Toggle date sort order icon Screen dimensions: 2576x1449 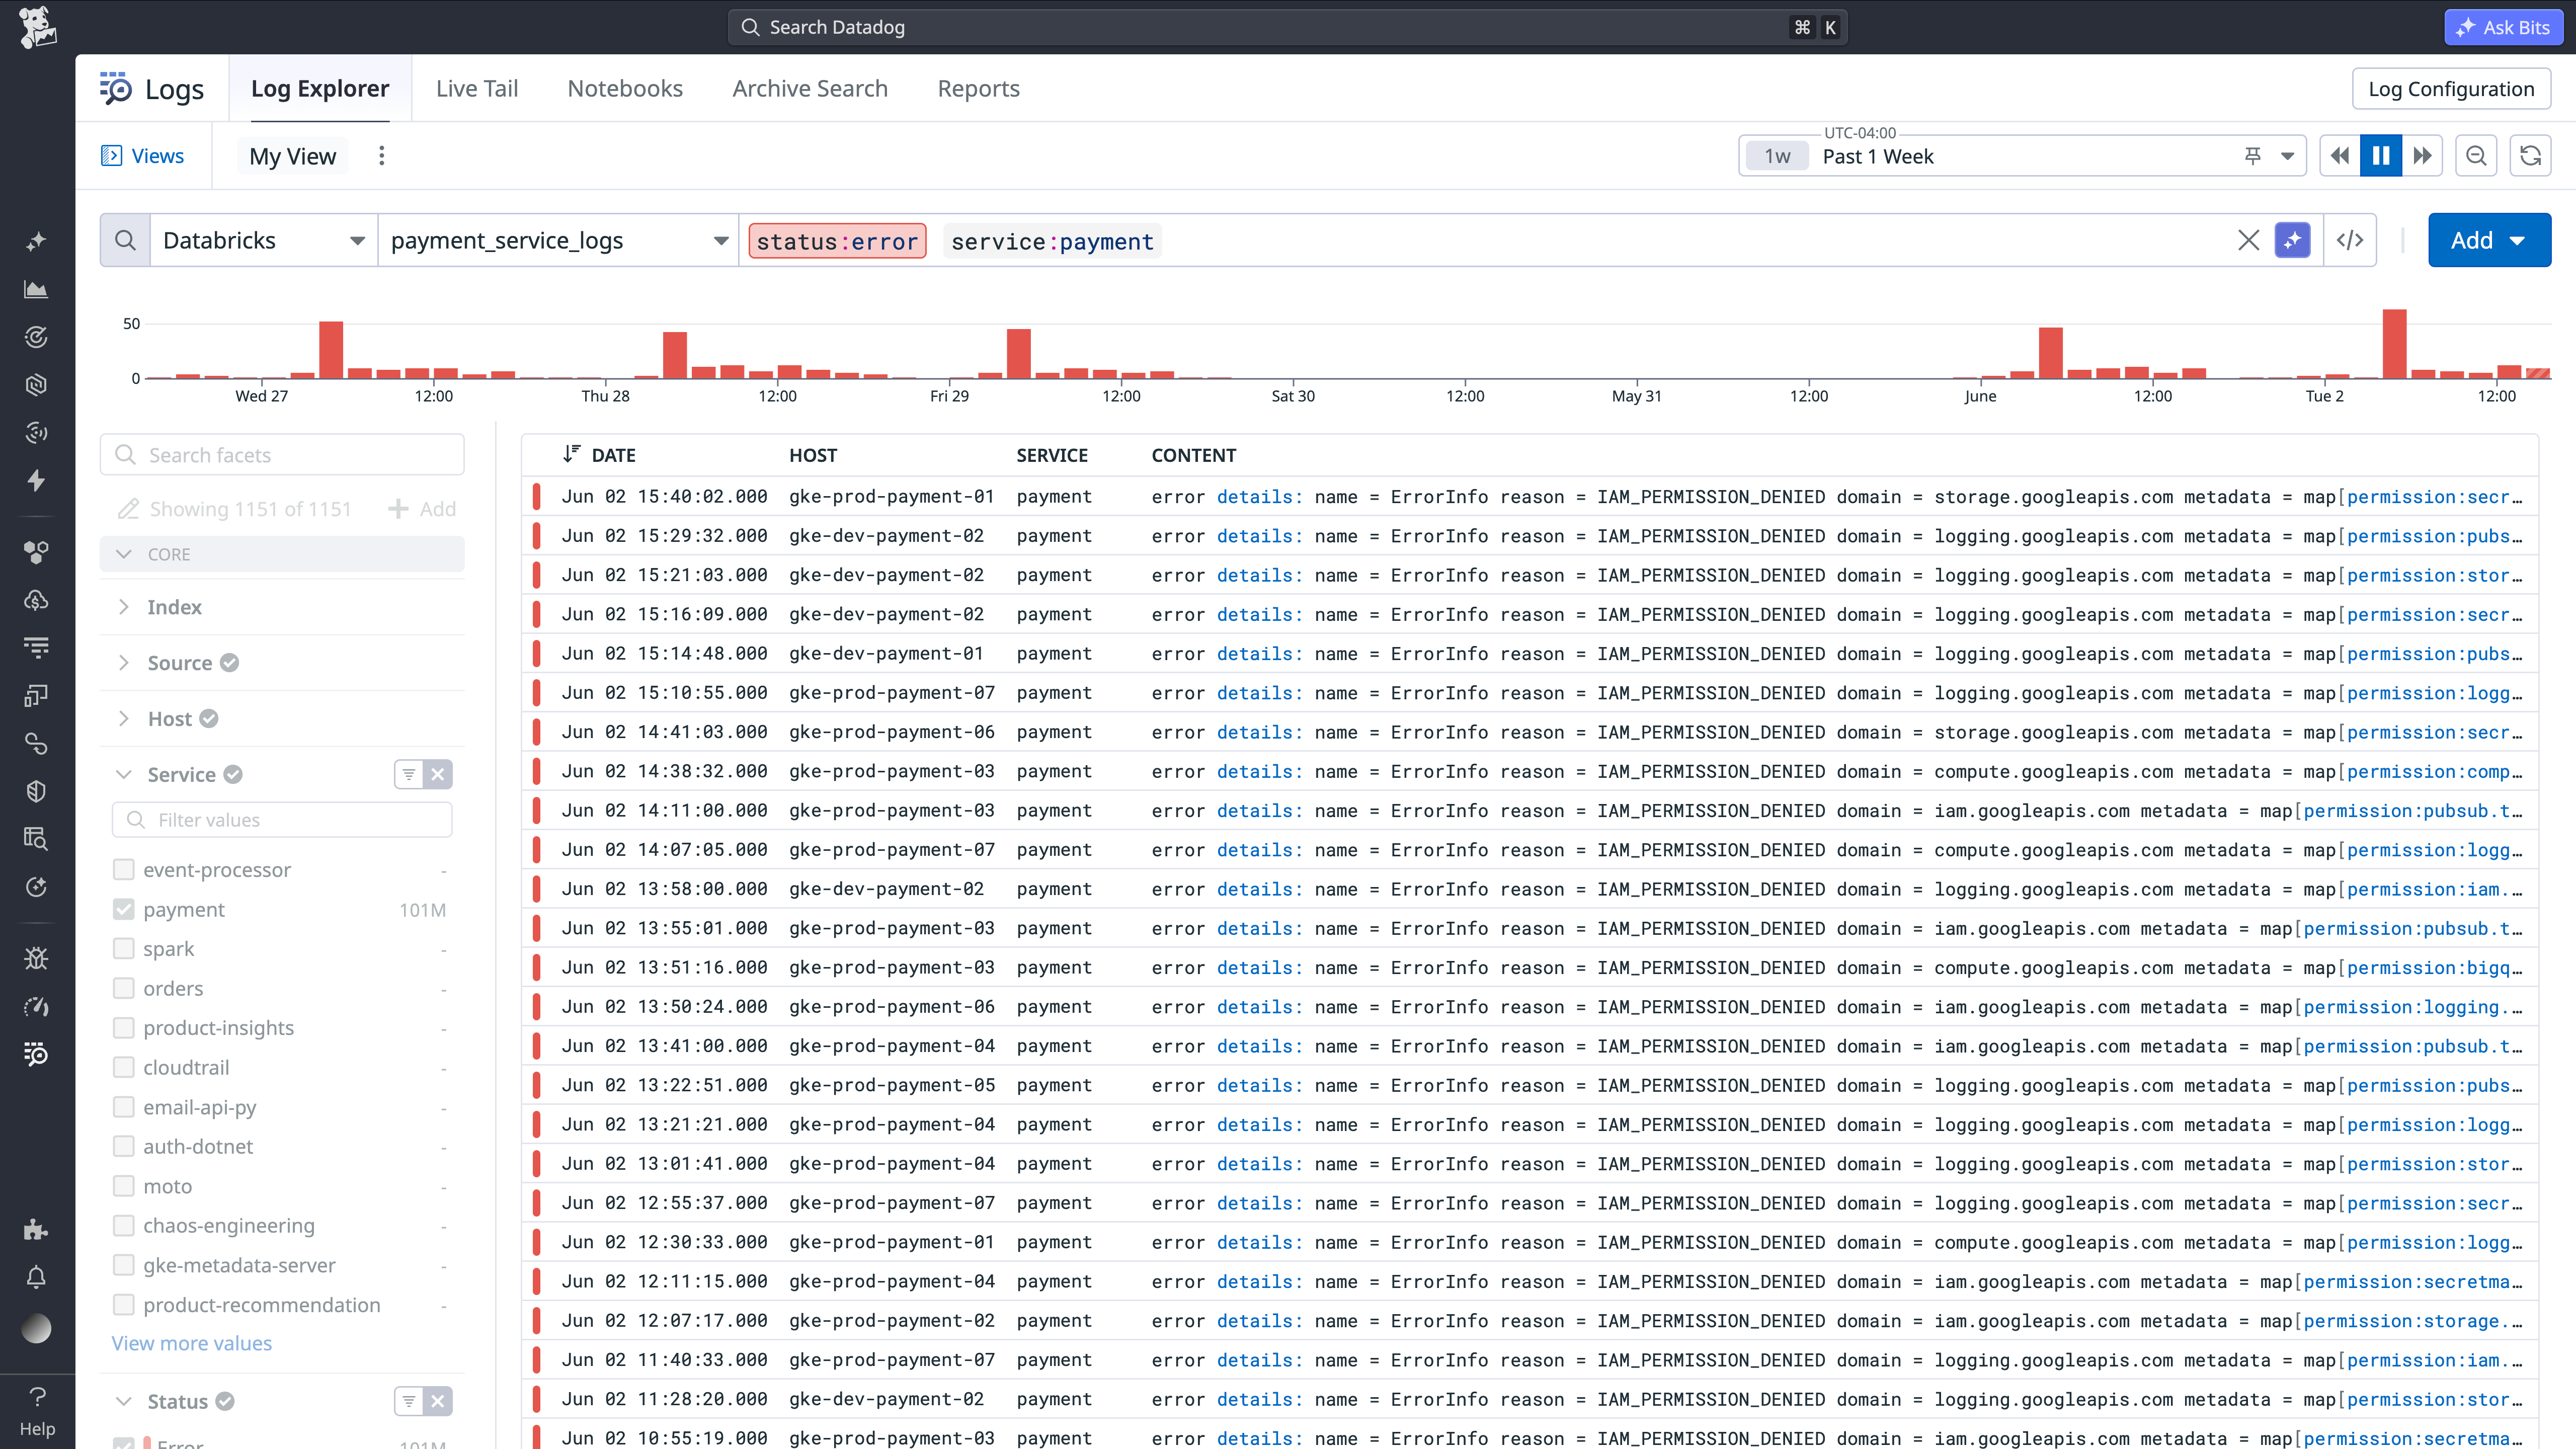pyautogui.click(x=571, y=454)
